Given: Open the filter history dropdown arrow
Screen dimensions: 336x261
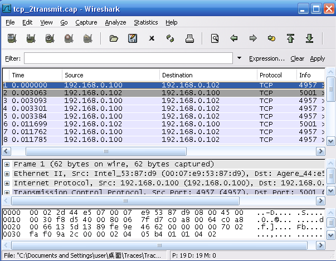Looking at the screenshot, I should coord(240,58).
